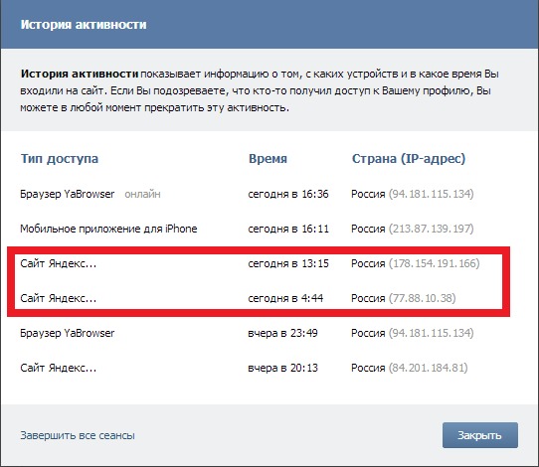Click the История активности dialog title
This screenshot has width=539, height=467.
tap(84, 25)
